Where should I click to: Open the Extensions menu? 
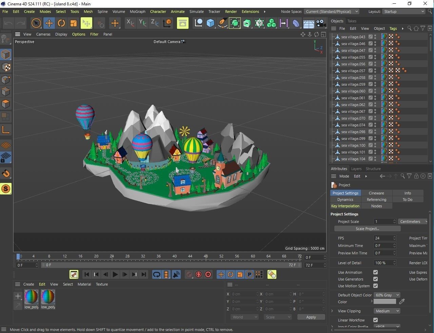(250, 12)
